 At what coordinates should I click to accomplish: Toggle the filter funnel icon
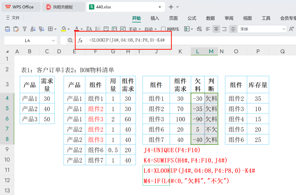(x=25, y=29)
